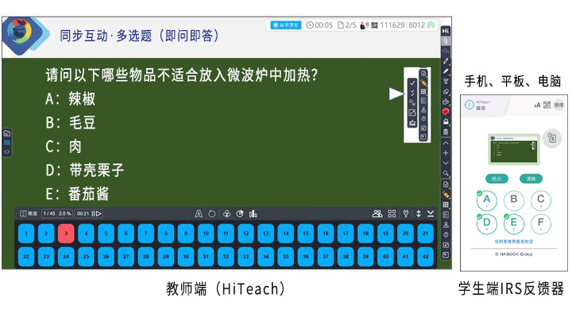The width and height of the screenshot is (572, 321).
Task: Open the student group icon in answer bar
Action: (x=377, y=213)
